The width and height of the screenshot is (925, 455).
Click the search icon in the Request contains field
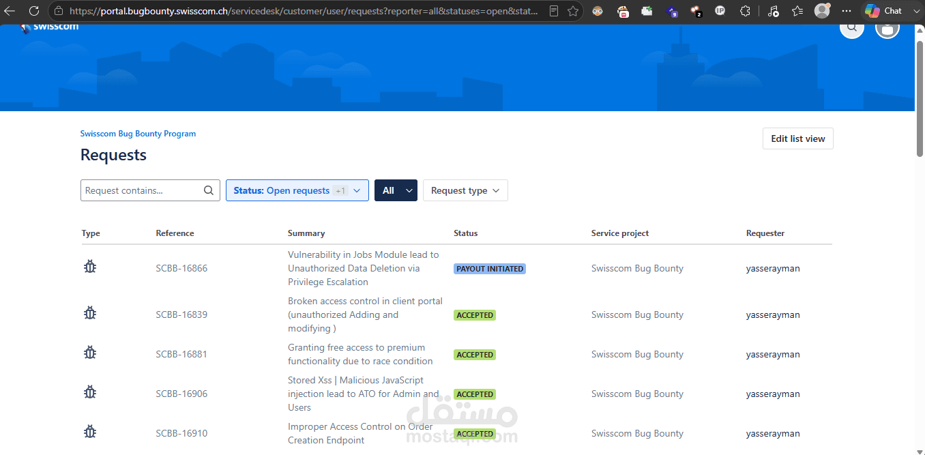[209, 190]
